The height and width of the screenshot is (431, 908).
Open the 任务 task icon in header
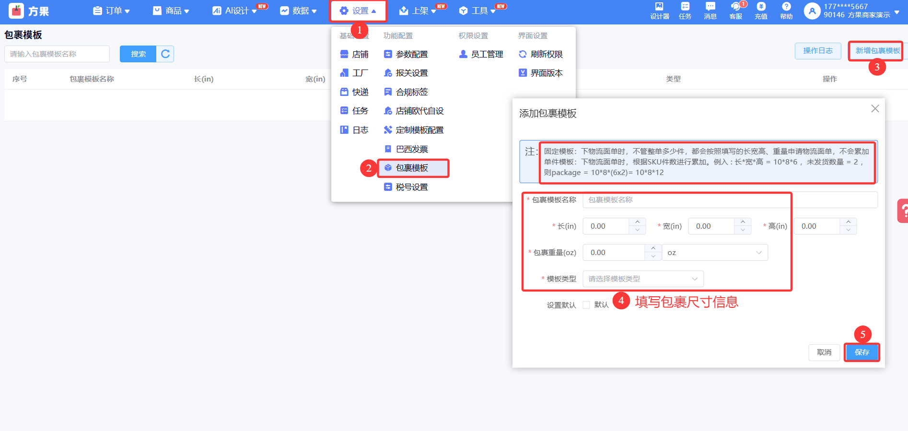tap(685, 11)
